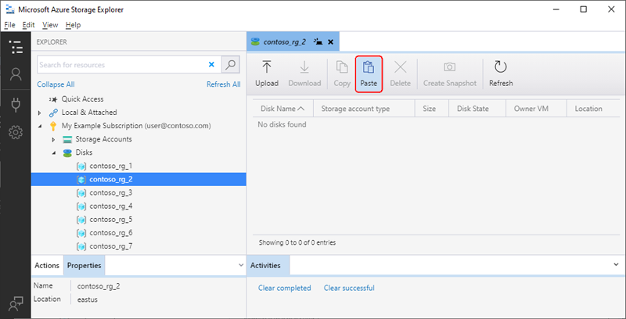Click the Storage Accounts node icon

click(x=67, y=139)
